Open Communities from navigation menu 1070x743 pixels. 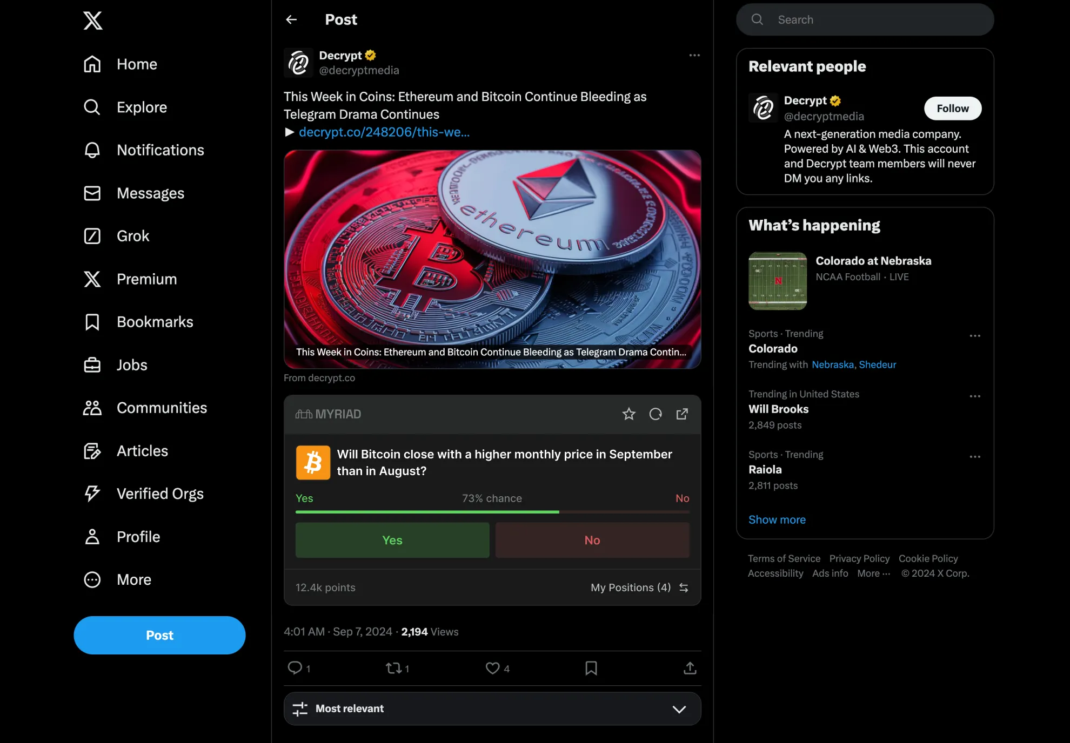[162, 408]
